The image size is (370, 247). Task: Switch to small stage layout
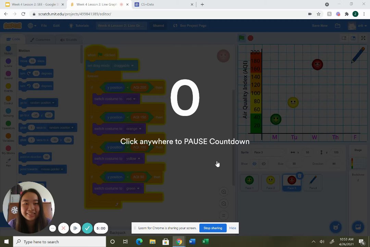(x=344, y=38)
